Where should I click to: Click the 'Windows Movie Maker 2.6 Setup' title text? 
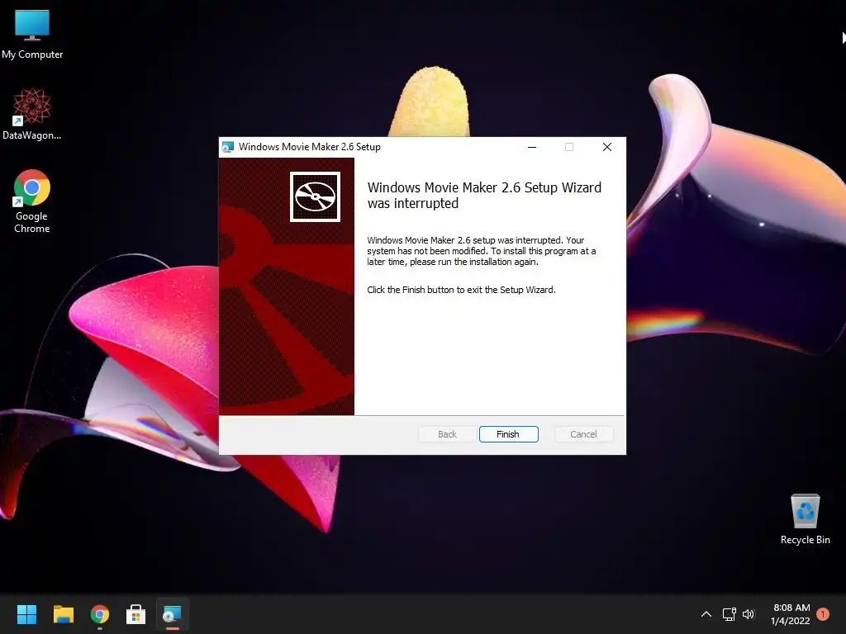[x=310, y=147]
